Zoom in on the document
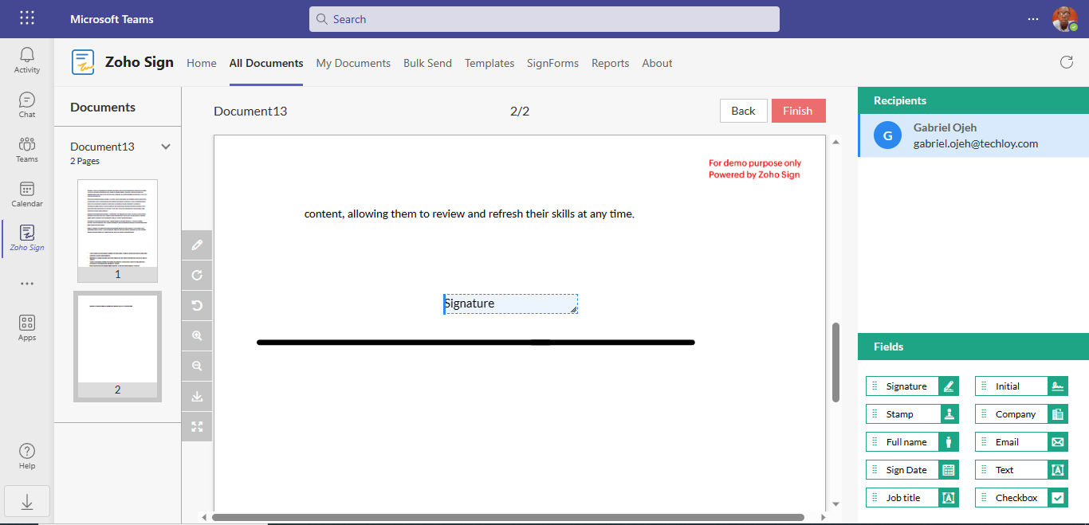 point(197,336)
